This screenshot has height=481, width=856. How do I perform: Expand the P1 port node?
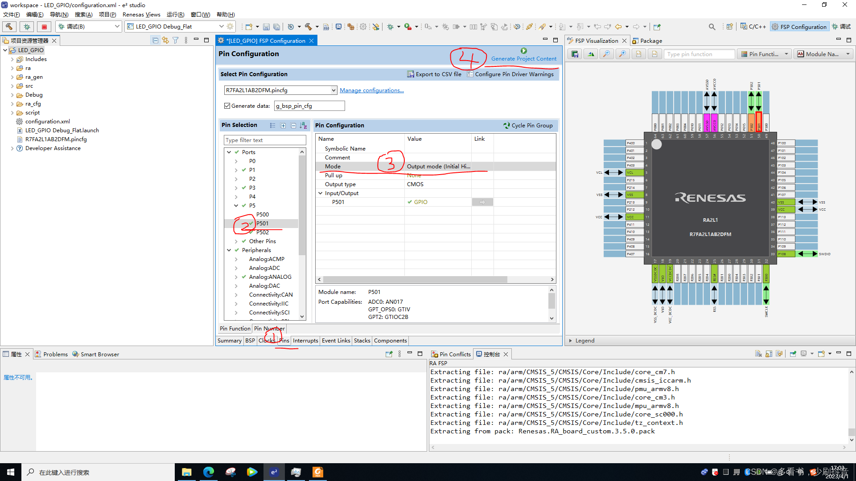point(236,170)
